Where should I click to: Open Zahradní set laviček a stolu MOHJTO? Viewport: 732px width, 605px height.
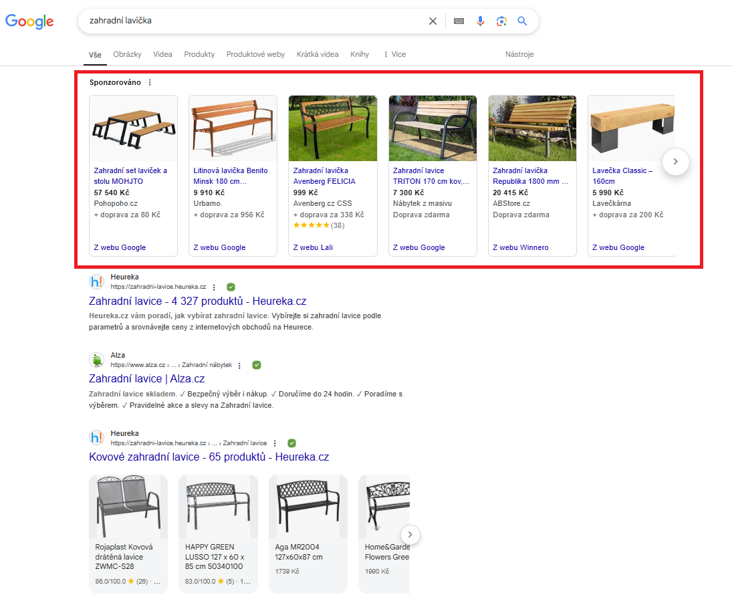[130, 176]
